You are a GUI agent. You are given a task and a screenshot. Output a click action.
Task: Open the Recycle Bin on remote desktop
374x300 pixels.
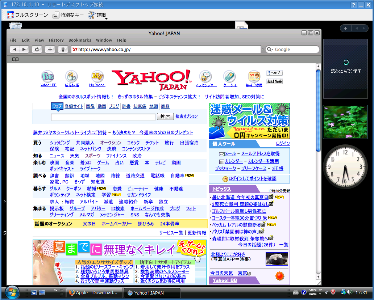click(16, 25)
